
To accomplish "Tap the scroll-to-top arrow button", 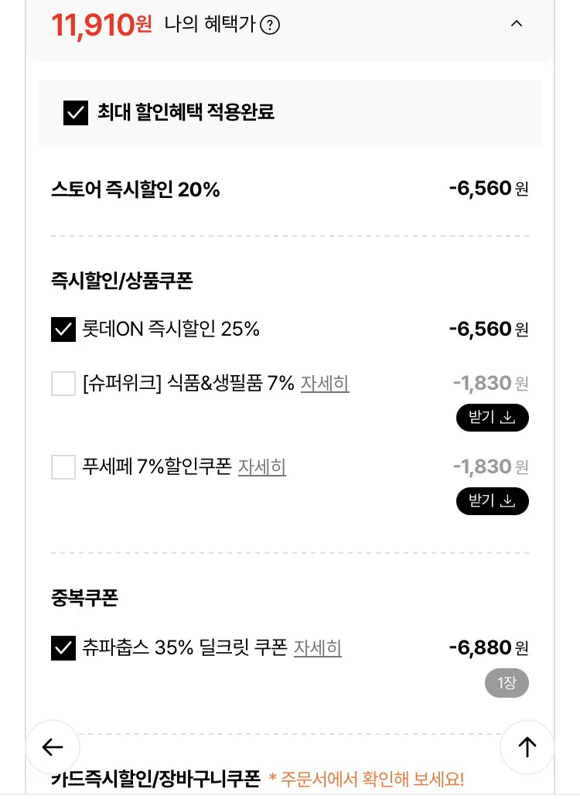I will tap(527, 747).
